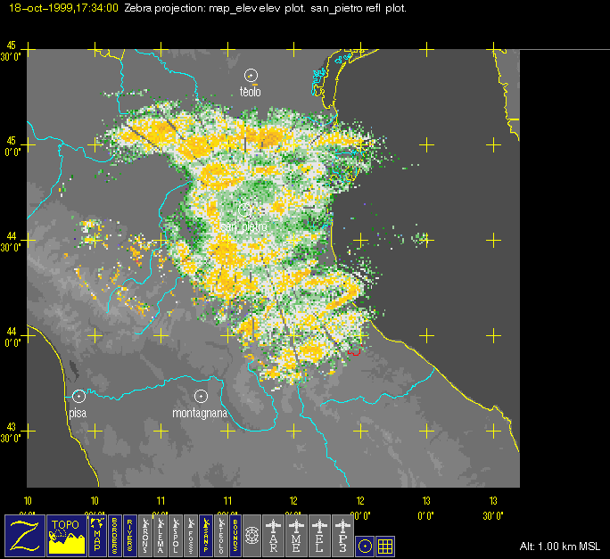Select the P3 aircraft track icon
The height and width of the screenshot is (559, 610).
(343, 535)
